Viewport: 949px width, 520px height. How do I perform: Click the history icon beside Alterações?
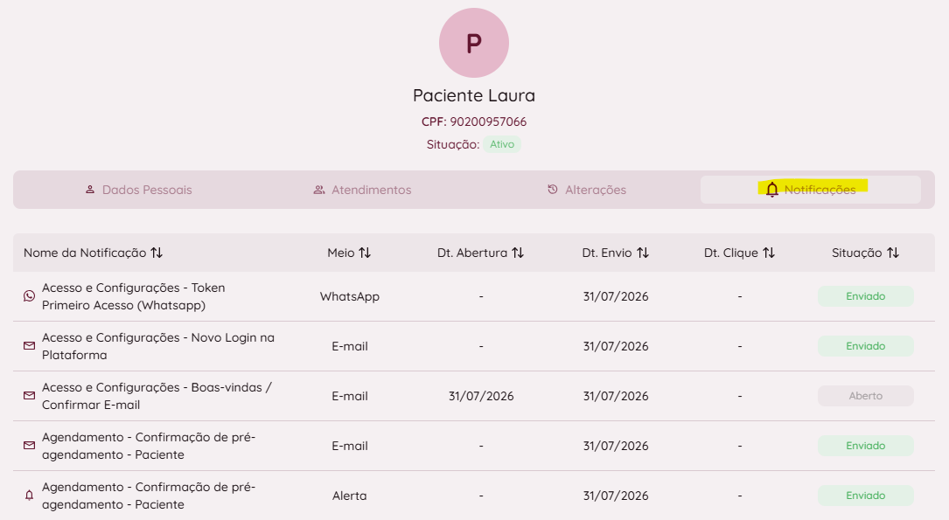pos(553,190)
